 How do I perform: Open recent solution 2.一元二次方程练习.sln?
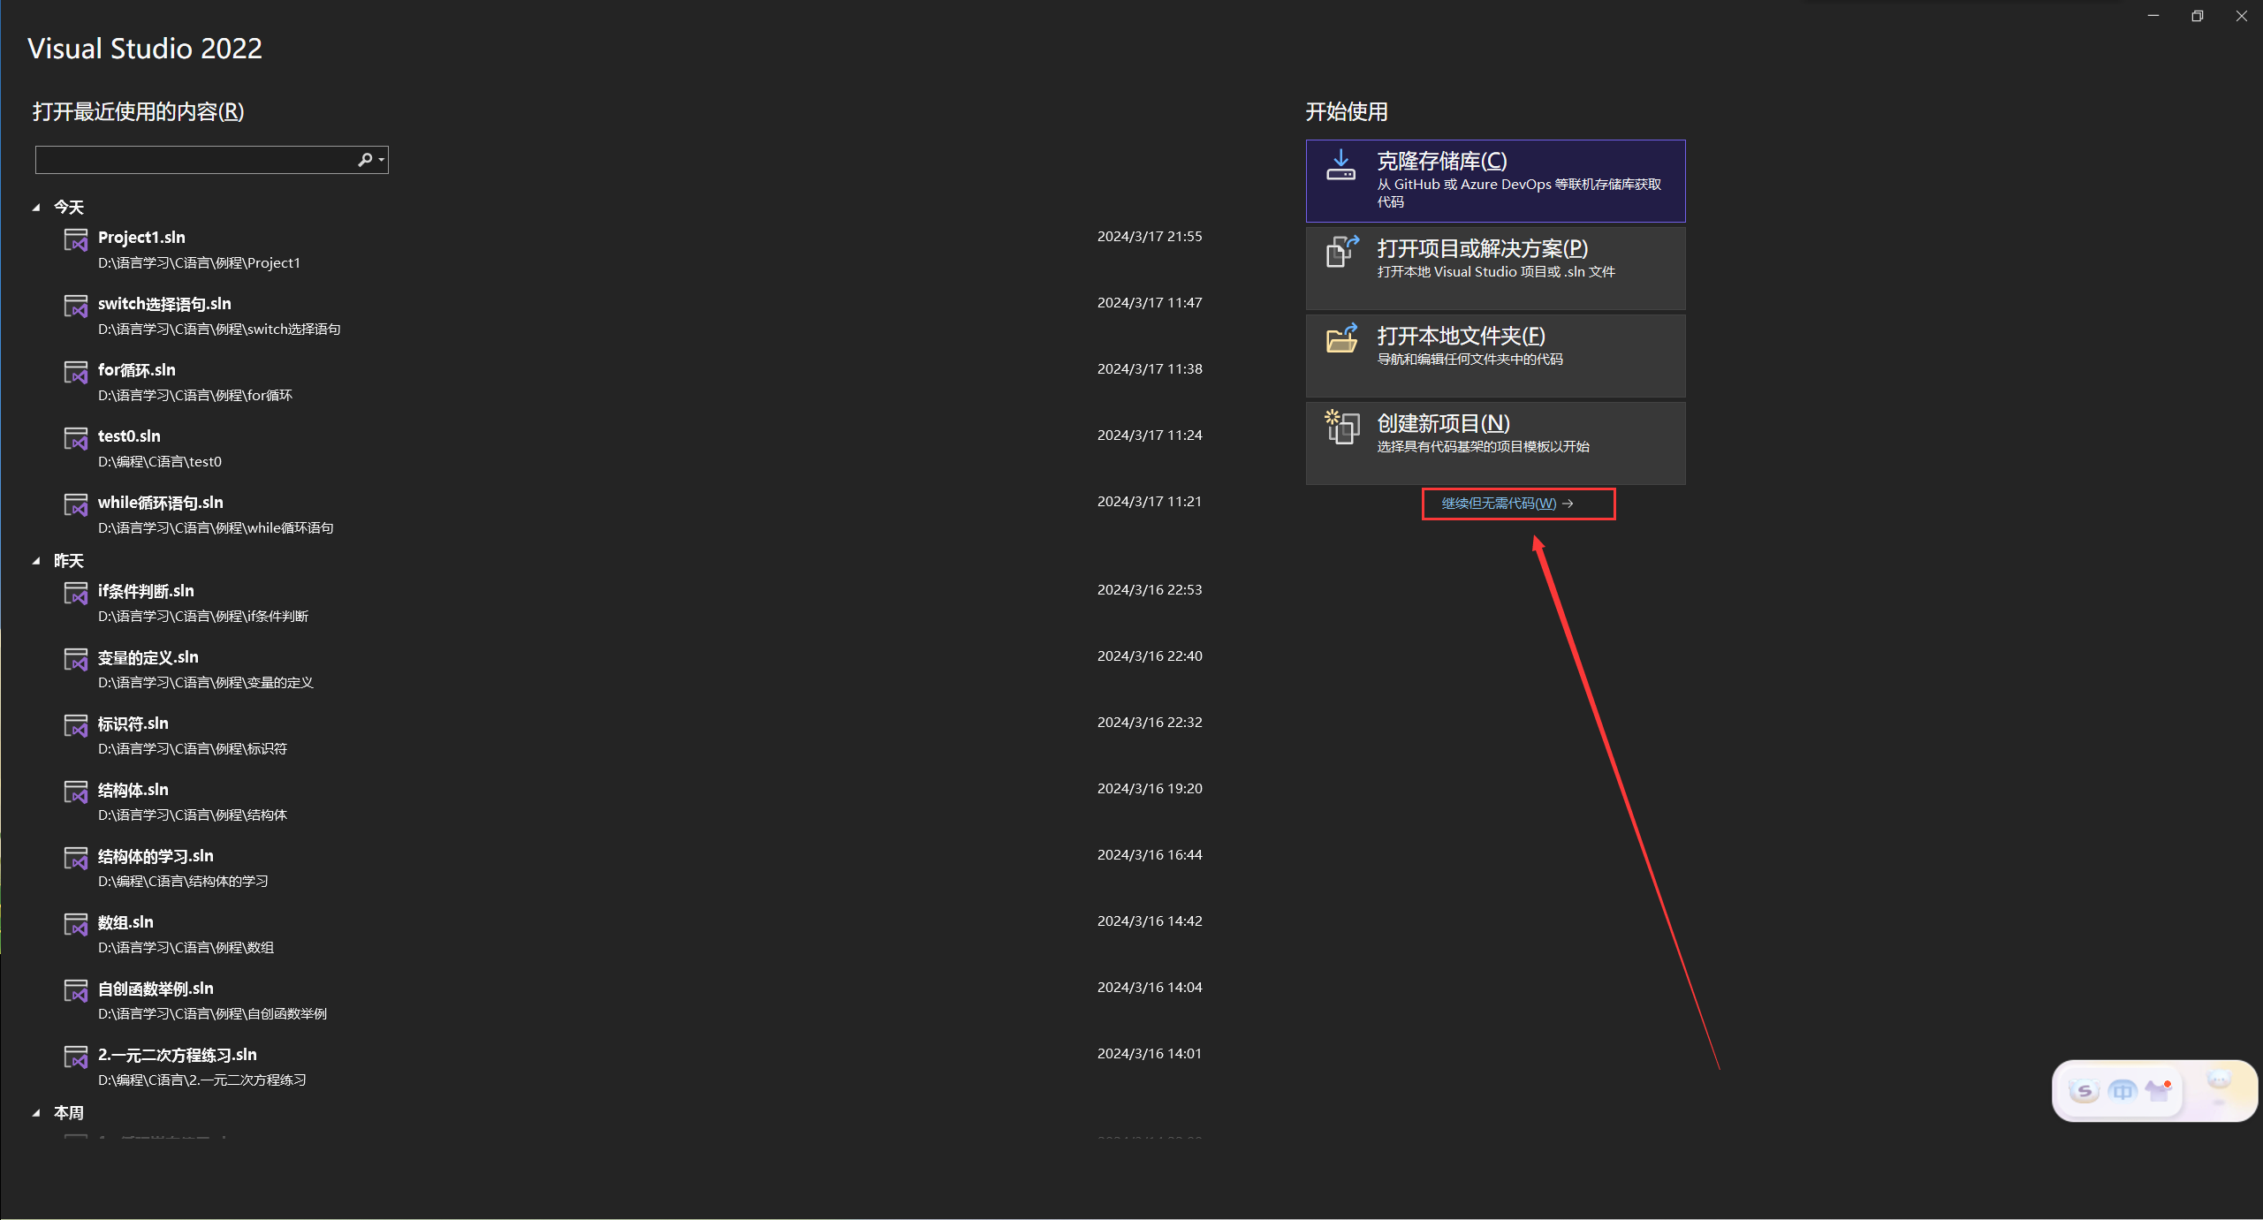[x=633, y=1066]
